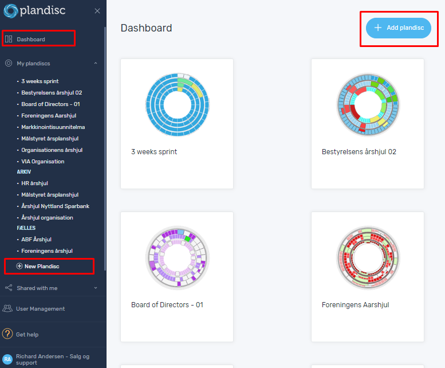The height and width of the screenshot is (368, 445).
Task: Collapse the My plandiscs section chevron
Action: [x=96, y=63]
